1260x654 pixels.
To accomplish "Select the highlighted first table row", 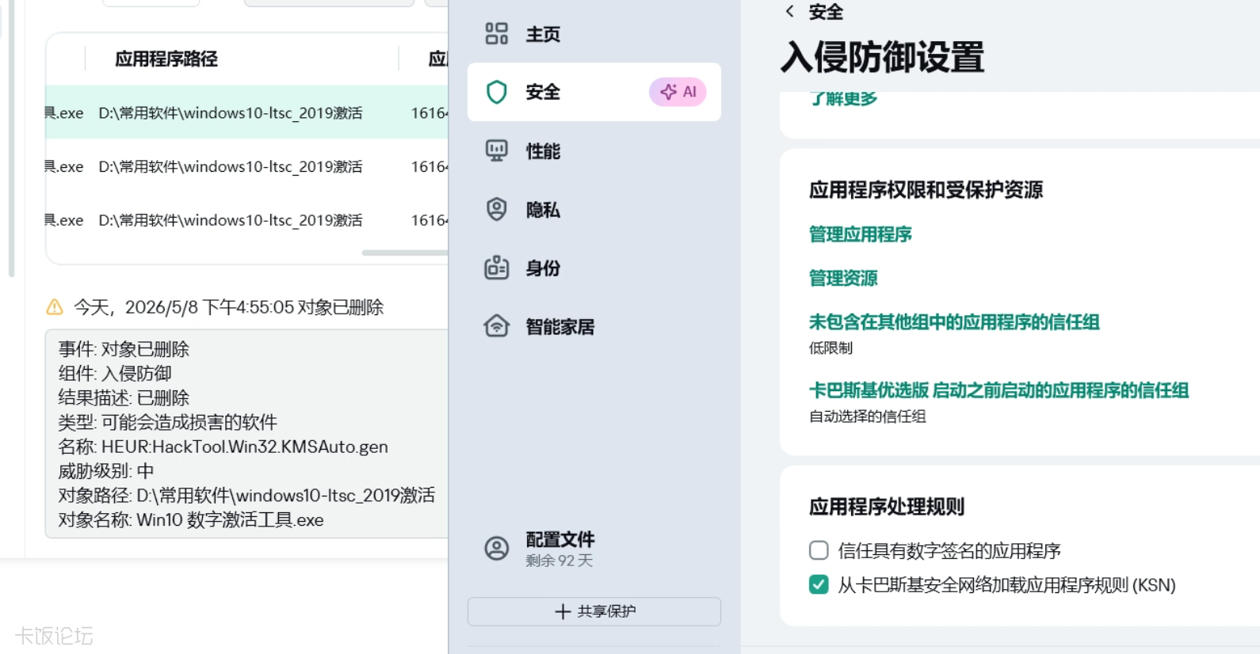I will tap(246, 112).
